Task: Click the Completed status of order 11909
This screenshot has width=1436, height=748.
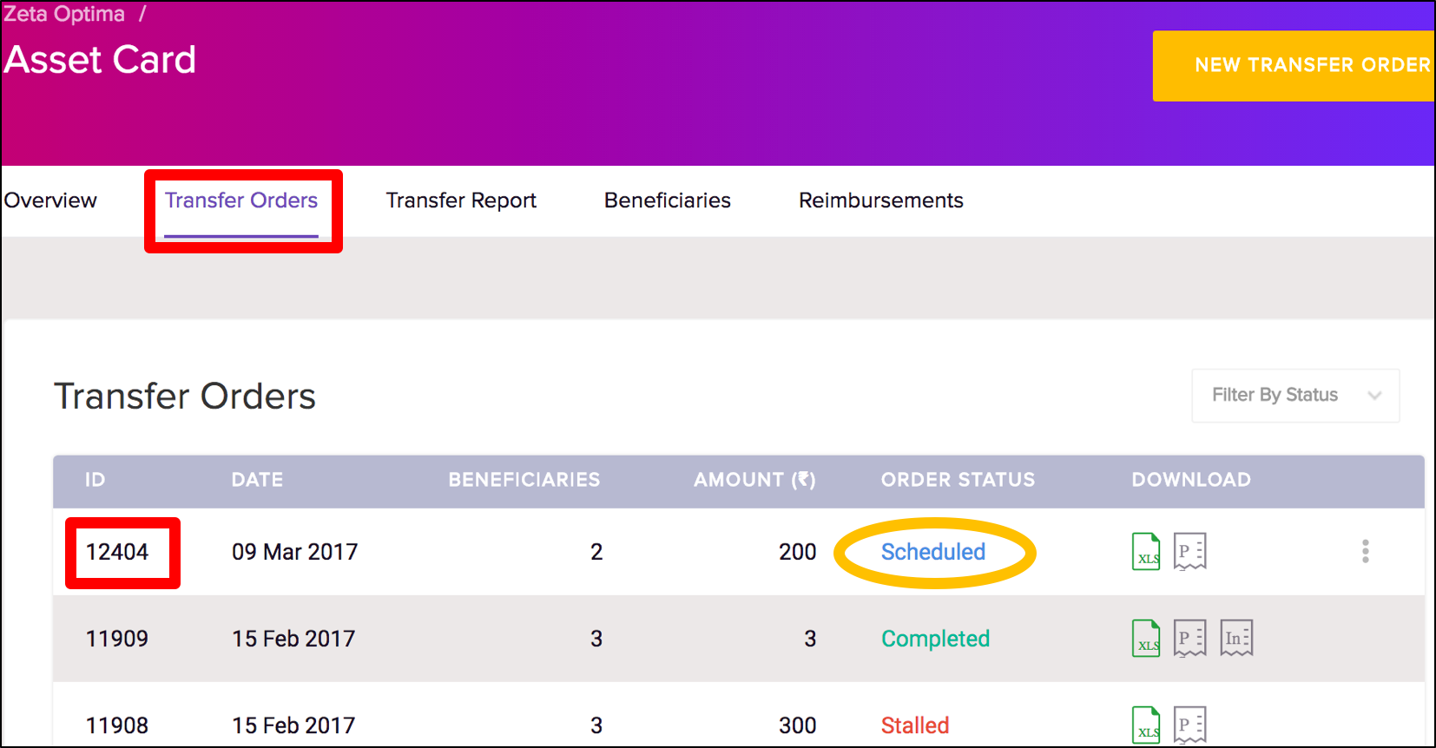Action: tap(935, 639)
